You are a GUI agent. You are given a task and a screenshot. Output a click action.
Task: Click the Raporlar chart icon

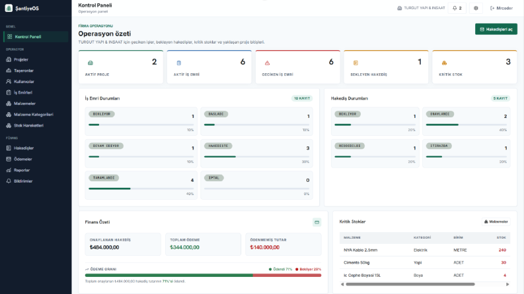9,170
